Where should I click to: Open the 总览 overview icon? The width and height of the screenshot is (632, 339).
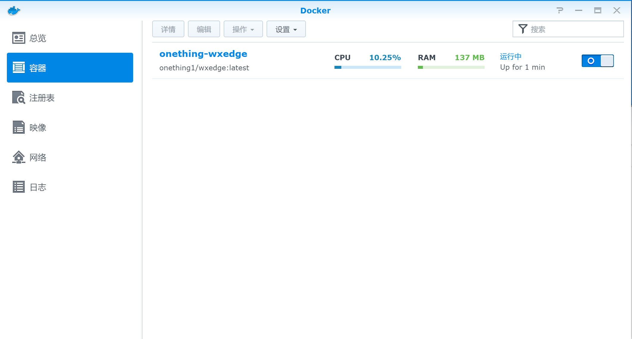pos(18,38)
